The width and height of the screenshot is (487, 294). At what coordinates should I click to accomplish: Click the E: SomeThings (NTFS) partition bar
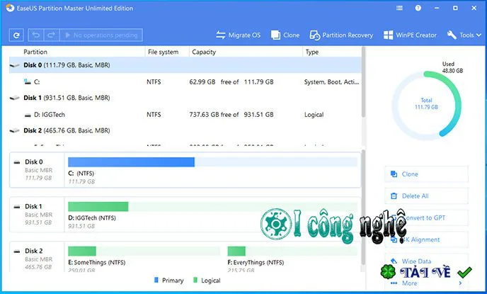point(144,251)
